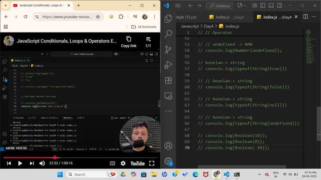Skip to previous video
The width and height of the screenshot is (321, 180).
pyautogui.click(x=9, y=163)
